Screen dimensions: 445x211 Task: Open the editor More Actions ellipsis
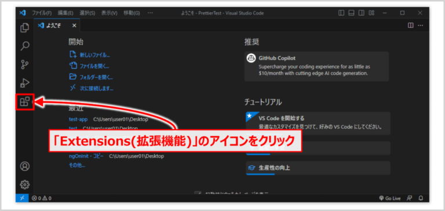click(x=421, y=25)
